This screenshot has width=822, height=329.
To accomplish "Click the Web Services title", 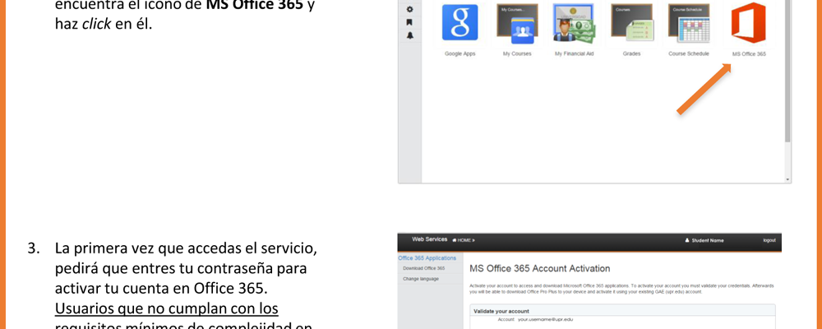I will click(429, 239).
